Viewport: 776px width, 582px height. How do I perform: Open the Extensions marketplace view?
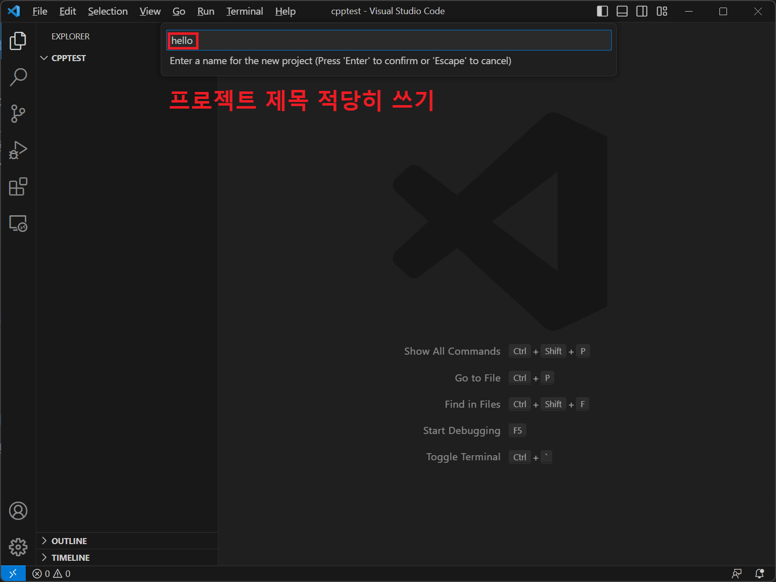pos(18,186)
